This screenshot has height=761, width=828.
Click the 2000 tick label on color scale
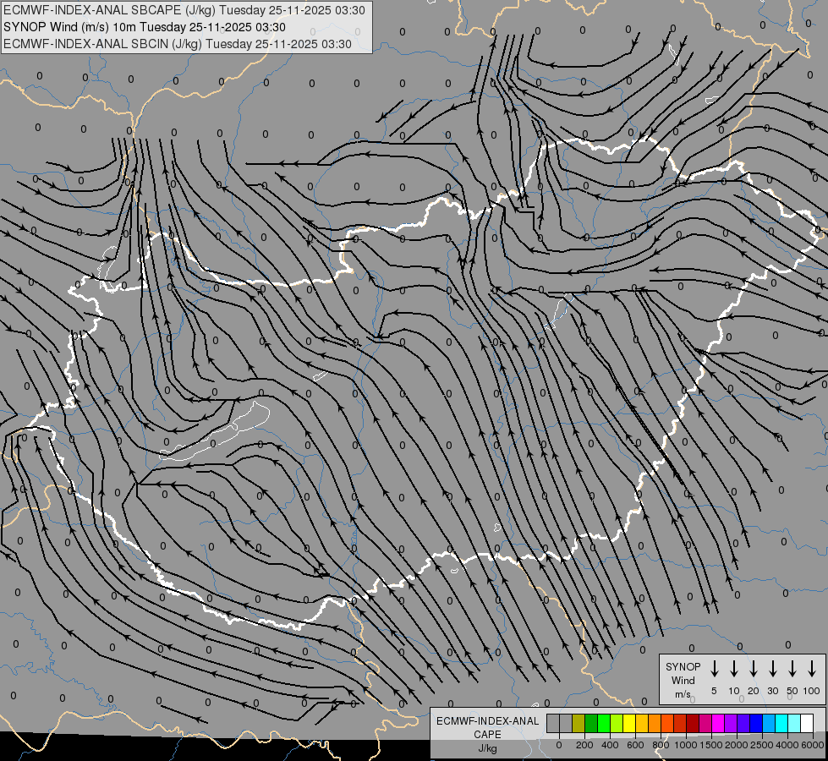tap(737, 745)
